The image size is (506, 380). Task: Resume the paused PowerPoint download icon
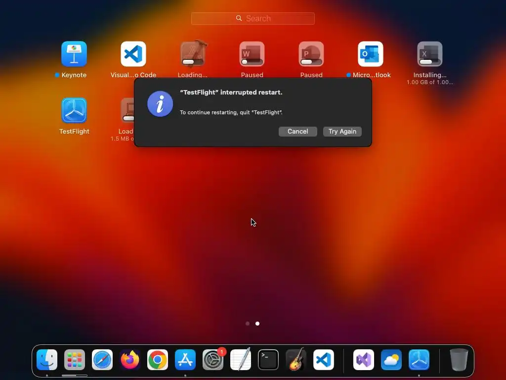[x=311, y=54]
